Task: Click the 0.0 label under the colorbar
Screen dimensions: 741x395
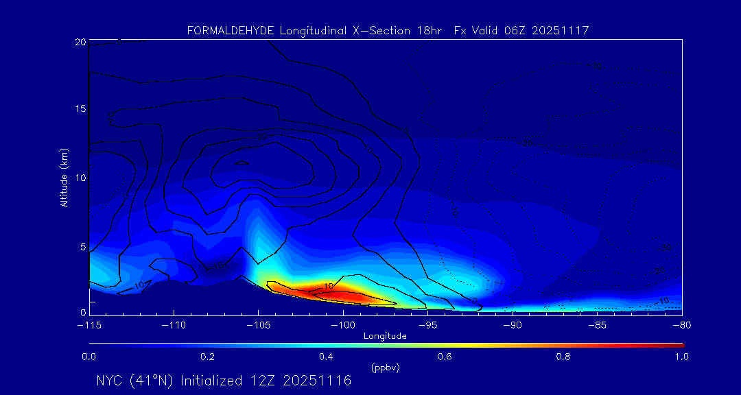Action: pos(89,357)
